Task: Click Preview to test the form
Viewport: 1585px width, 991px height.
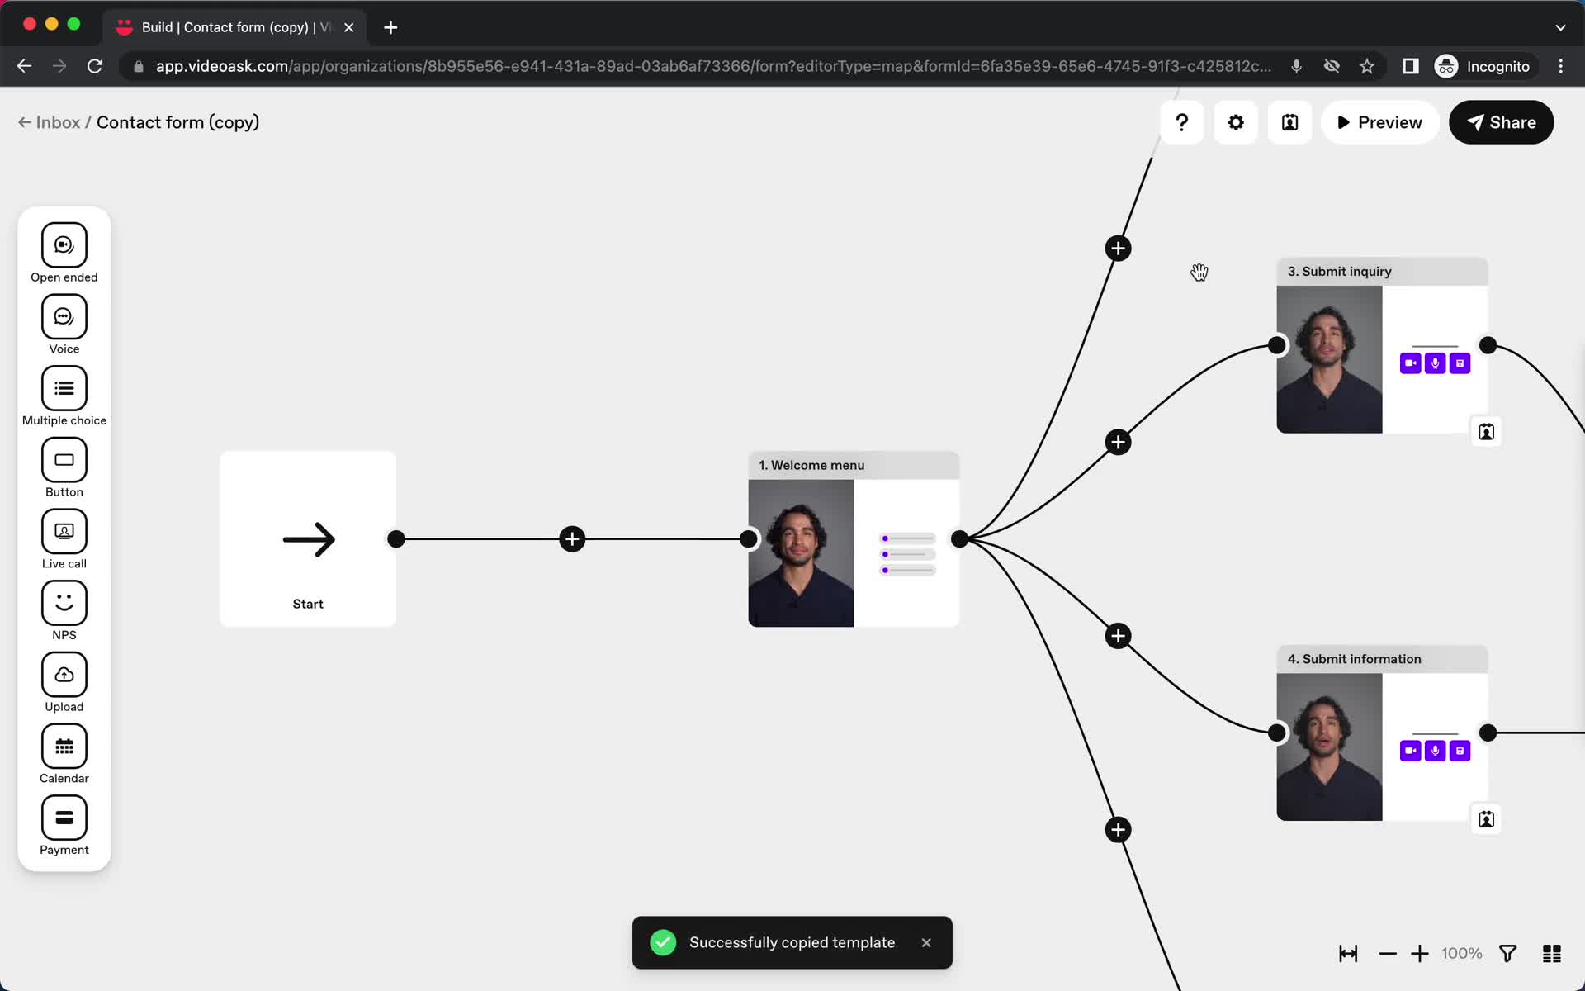Action: (1379, 122)
